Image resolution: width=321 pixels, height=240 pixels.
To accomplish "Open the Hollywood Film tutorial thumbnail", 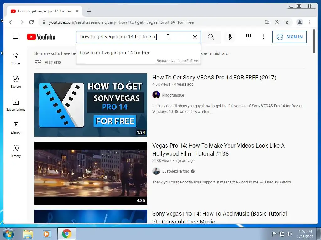I will 91,173.
